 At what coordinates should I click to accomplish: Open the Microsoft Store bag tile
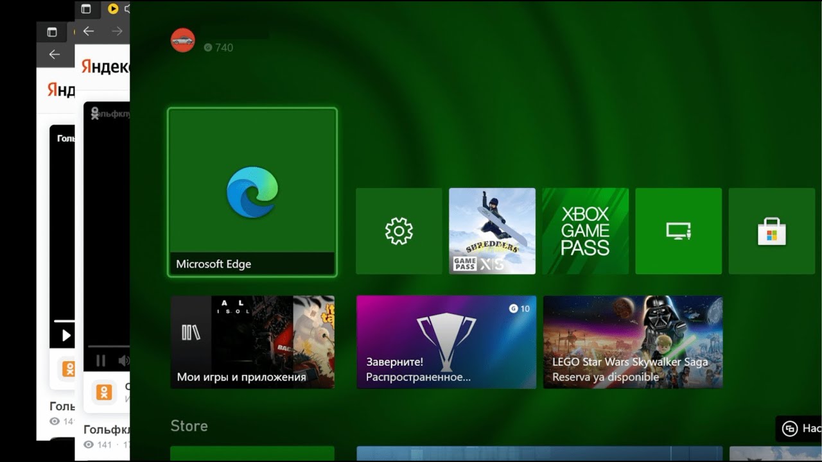771,231
